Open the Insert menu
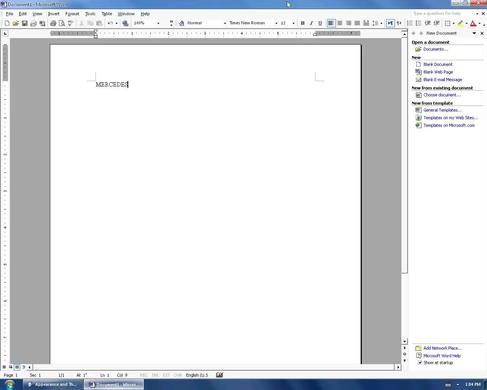487x390 pixels. tap(54, 14)
